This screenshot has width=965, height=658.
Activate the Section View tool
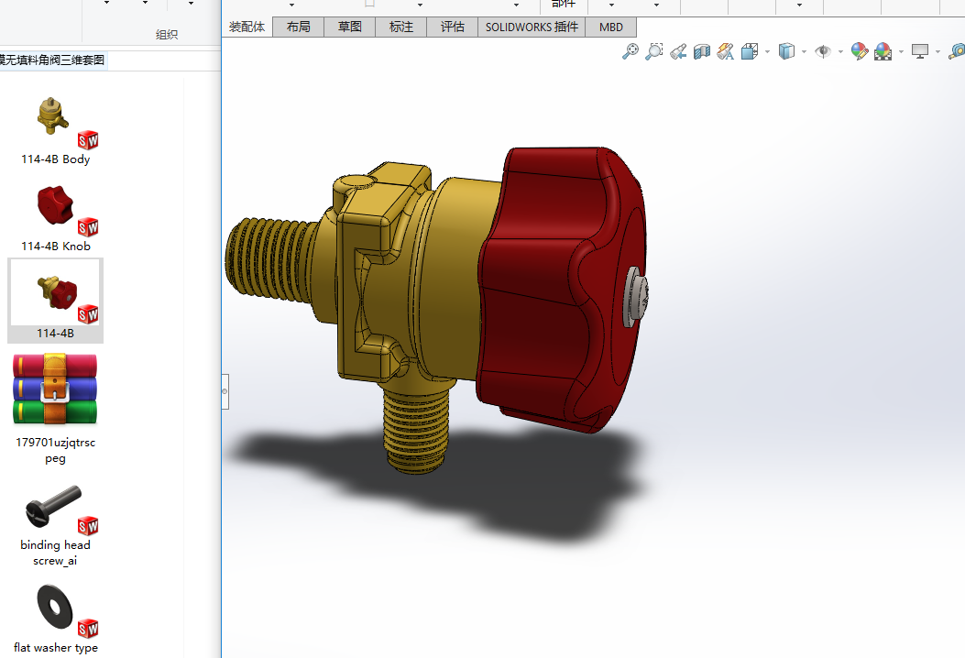tap(702, 51)
